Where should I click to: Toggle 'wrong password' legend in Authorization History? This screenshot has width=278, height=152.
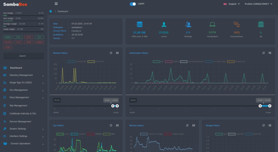(184, 62)
